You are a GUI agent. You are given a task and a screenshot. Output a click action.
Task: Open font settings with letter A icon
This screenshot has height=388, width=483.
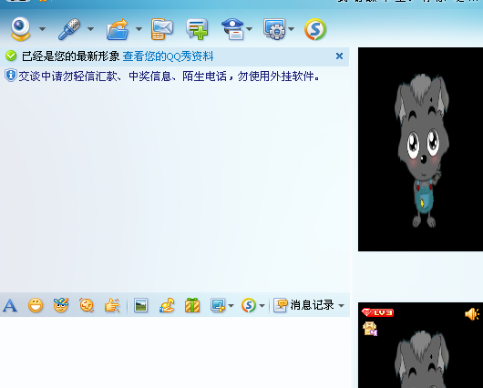(10, 305)
